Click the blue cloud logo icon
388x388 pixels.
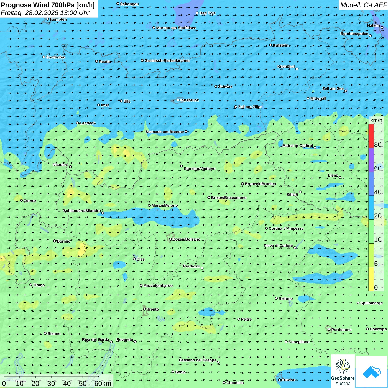(x=371, y=372)
